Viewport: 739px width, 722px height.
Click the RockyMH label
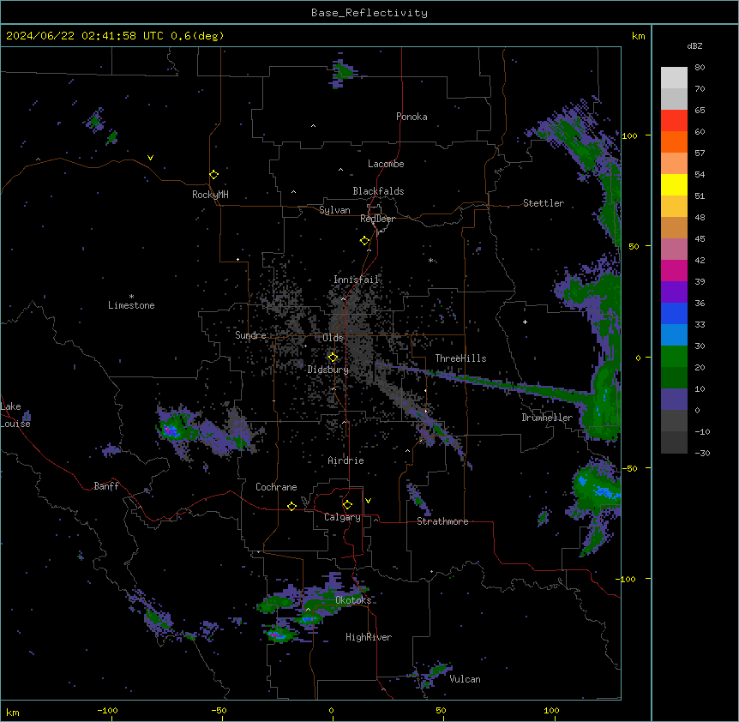click(x=210, y=195)
